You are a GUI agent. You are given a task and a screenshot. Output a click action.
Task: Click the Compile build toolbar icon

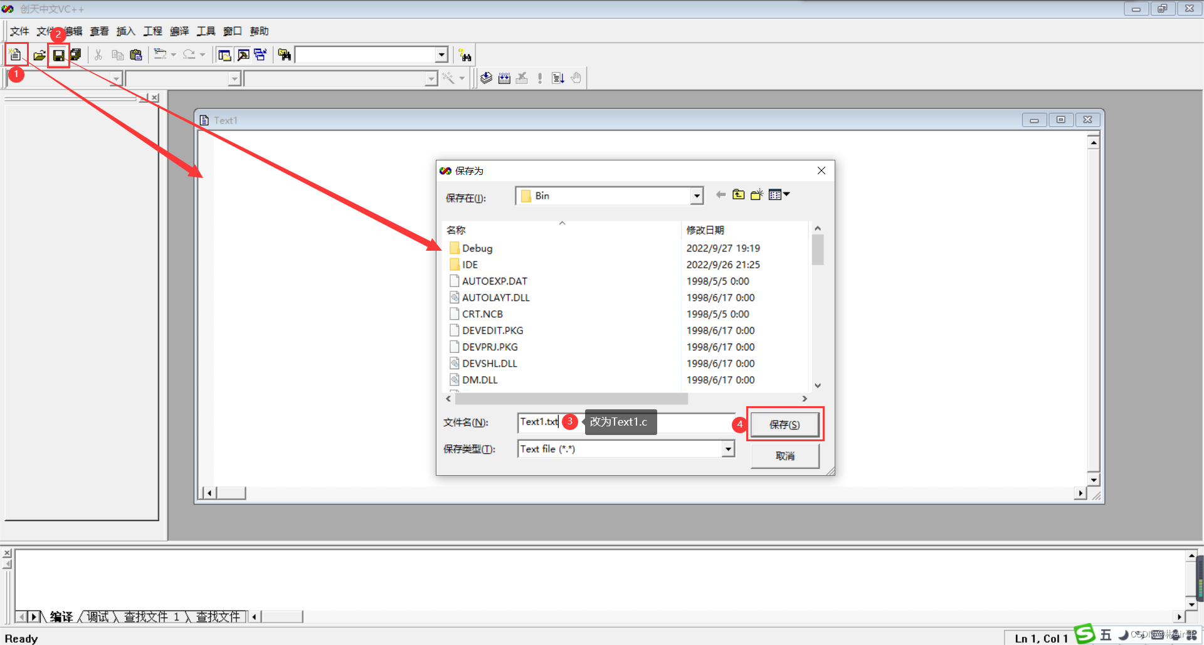click(486, 78)
